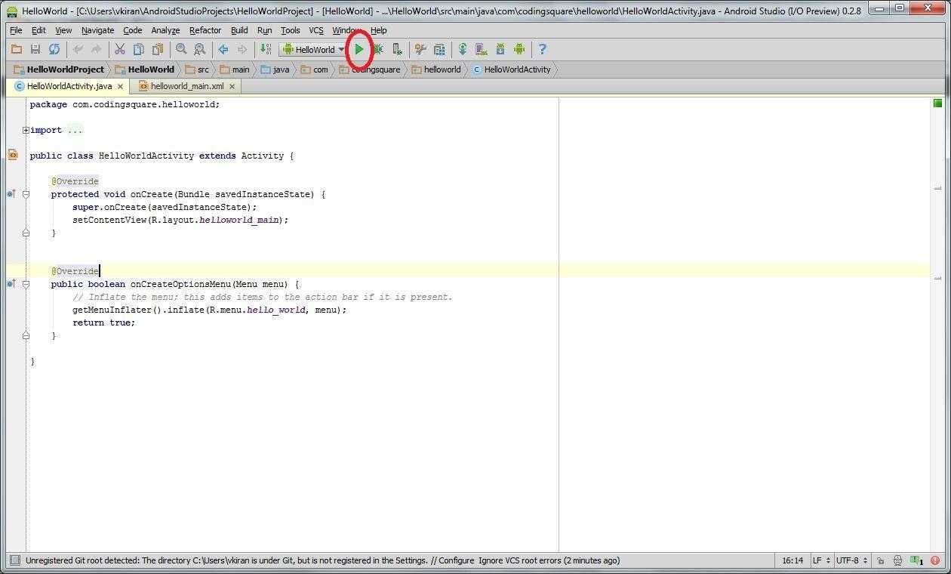Screen dimensions: 951x574
Task: Click the Navigate Forward arrow
Action: (x=242, y=49)
